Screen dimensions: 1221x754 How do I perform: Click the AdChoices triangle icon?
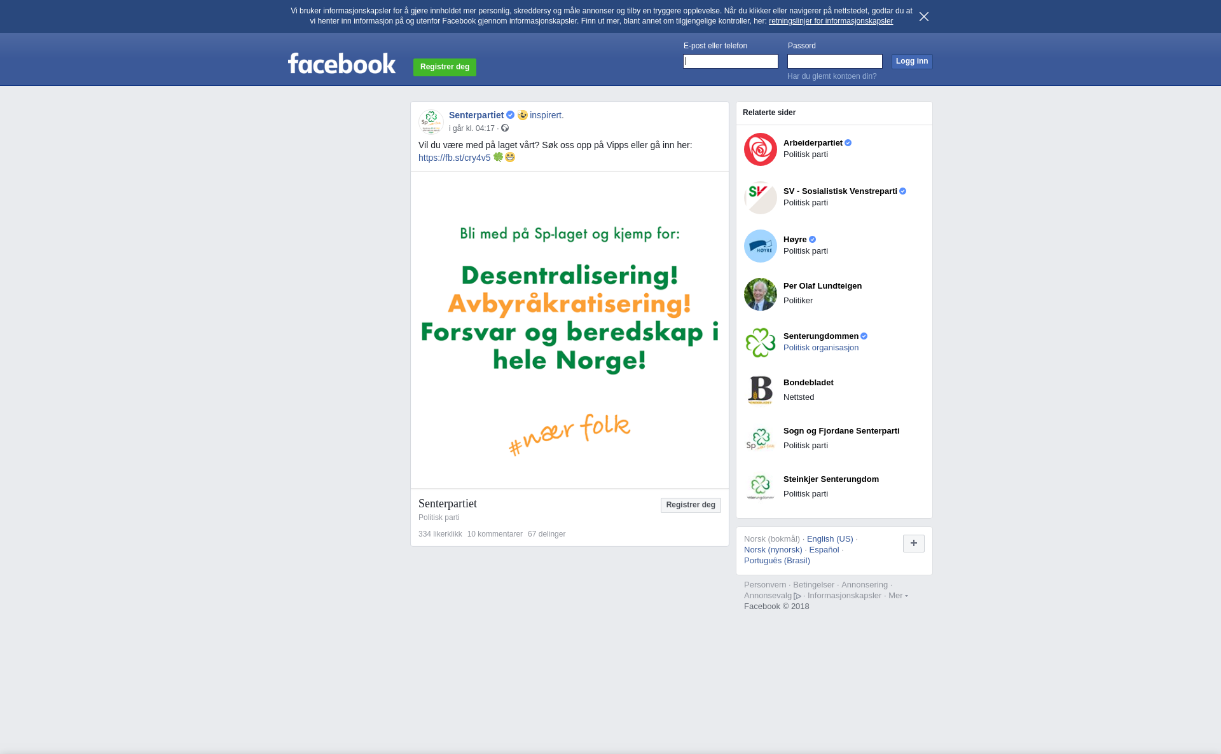pyautogui.click(x=797, y=596)
